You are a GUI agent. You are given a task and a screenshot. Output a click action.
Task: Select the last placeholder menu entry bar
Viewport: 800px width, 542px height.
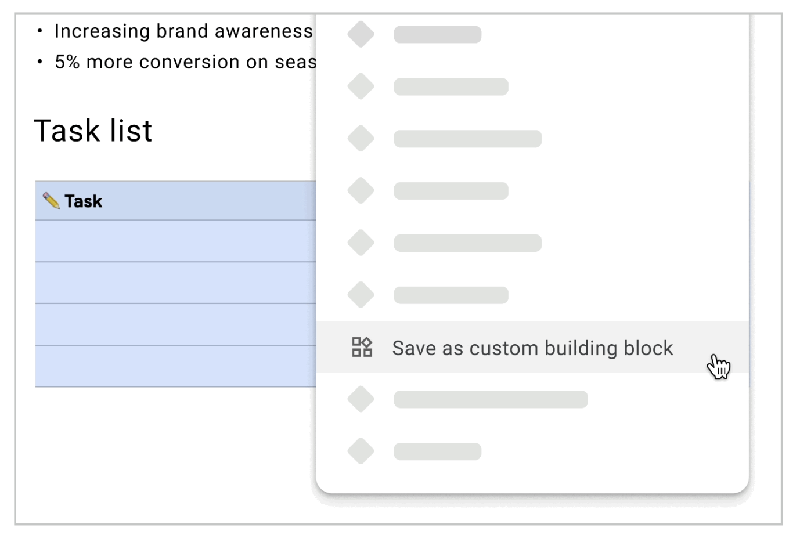(x=437, y=451)
